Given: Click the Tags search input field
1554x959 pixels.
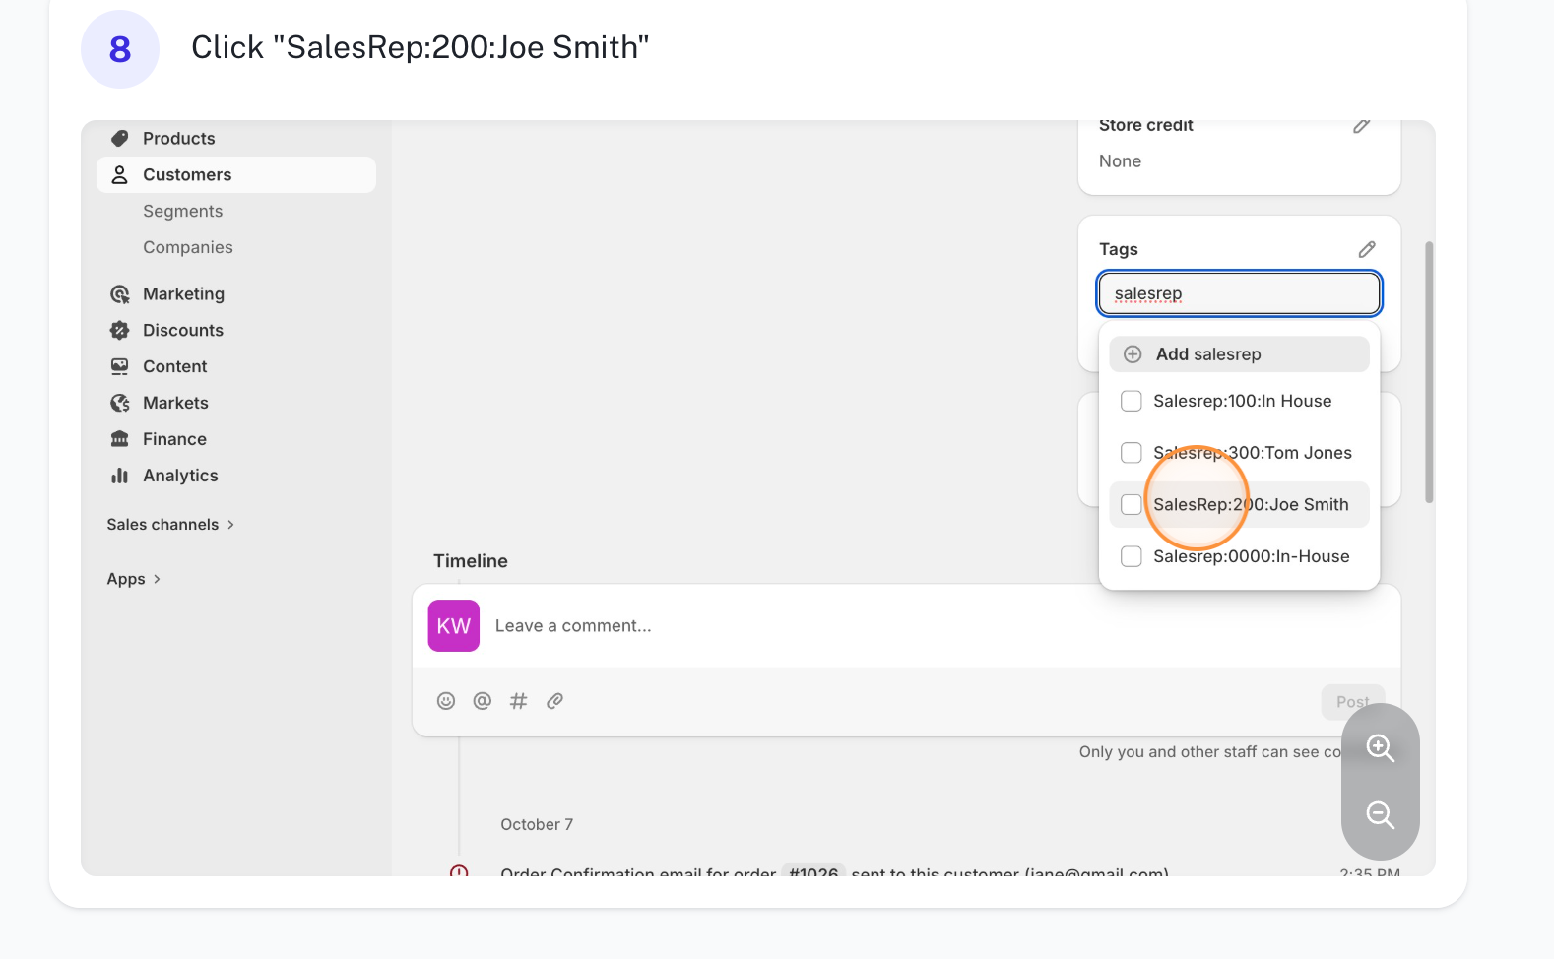Looking at the screenshot, I should click(x=1239, y=293).
